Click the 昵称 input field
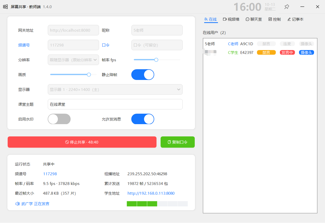Viewport: 325px width, 223px height. click(x=157, y=30)
